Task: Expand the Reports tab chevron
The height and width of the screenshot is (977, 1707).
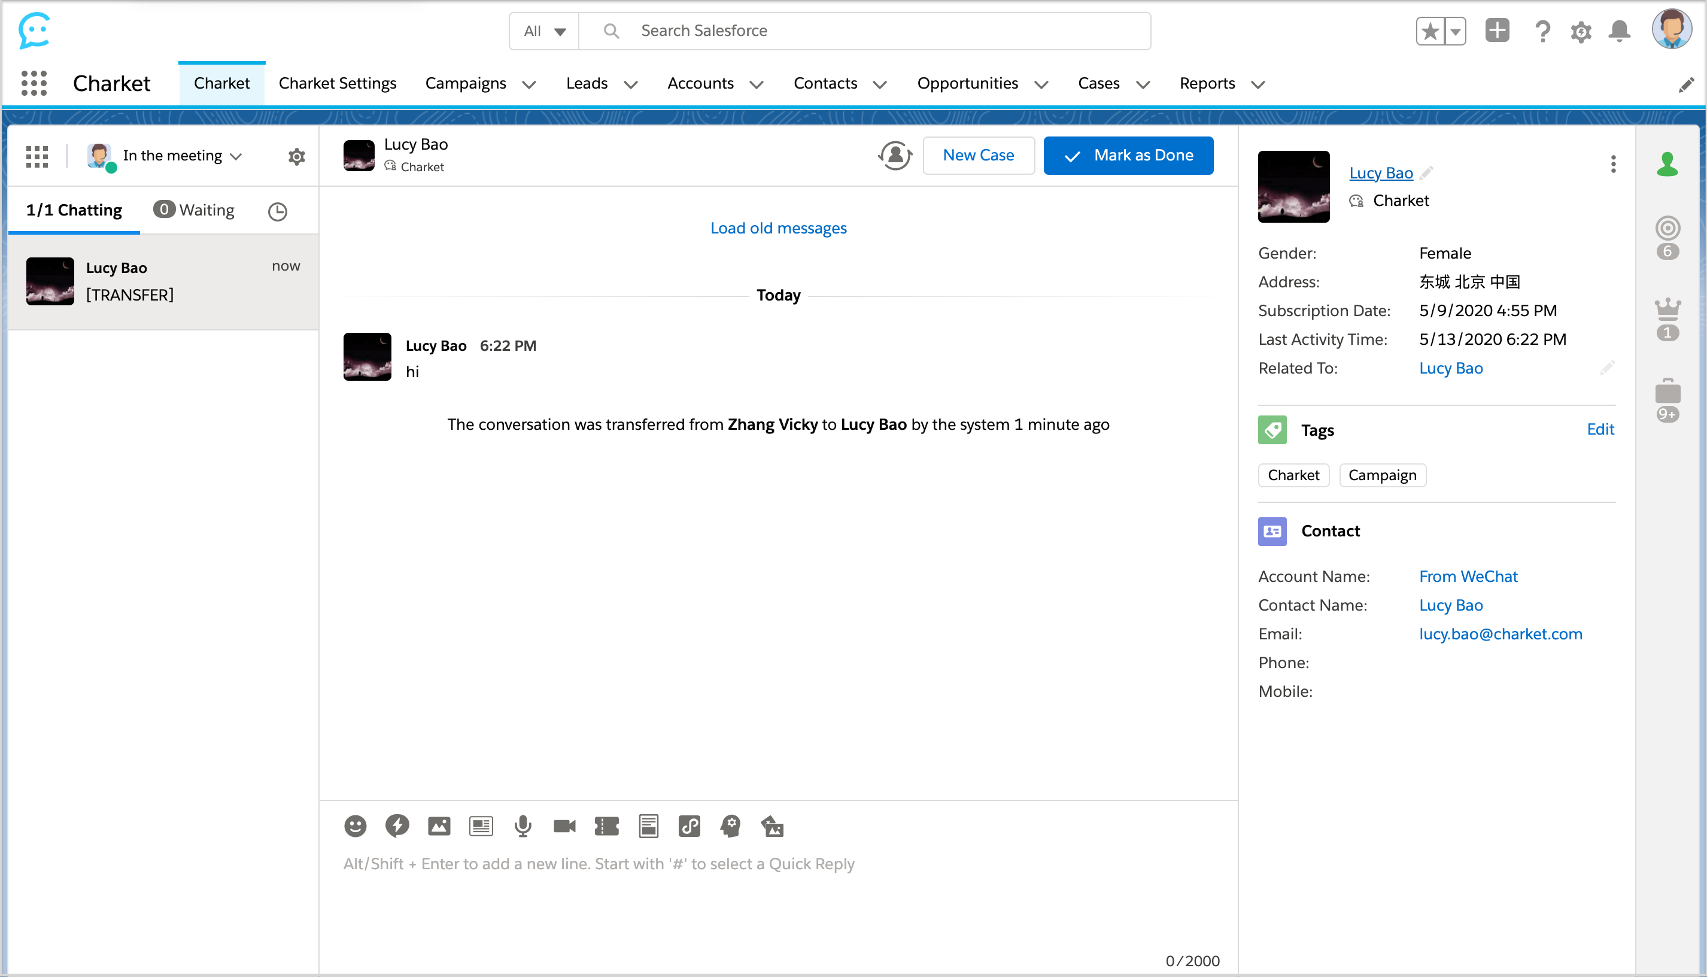Action: (x=1258, y=84)
